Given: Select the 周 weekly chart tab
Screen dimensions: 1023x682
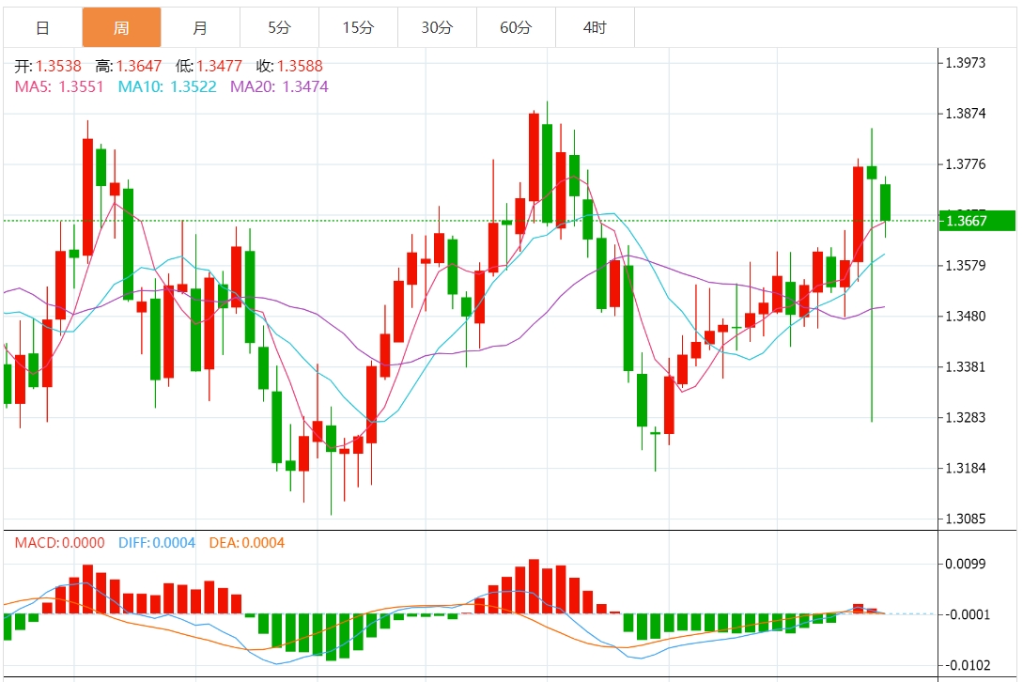Looking at the screenshot, I should click(x=121, y=27).
